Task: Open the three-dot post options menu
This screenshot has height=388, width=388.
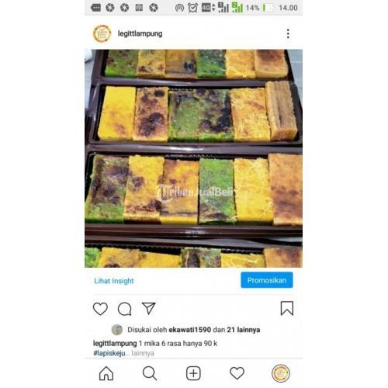Action: 288,33
